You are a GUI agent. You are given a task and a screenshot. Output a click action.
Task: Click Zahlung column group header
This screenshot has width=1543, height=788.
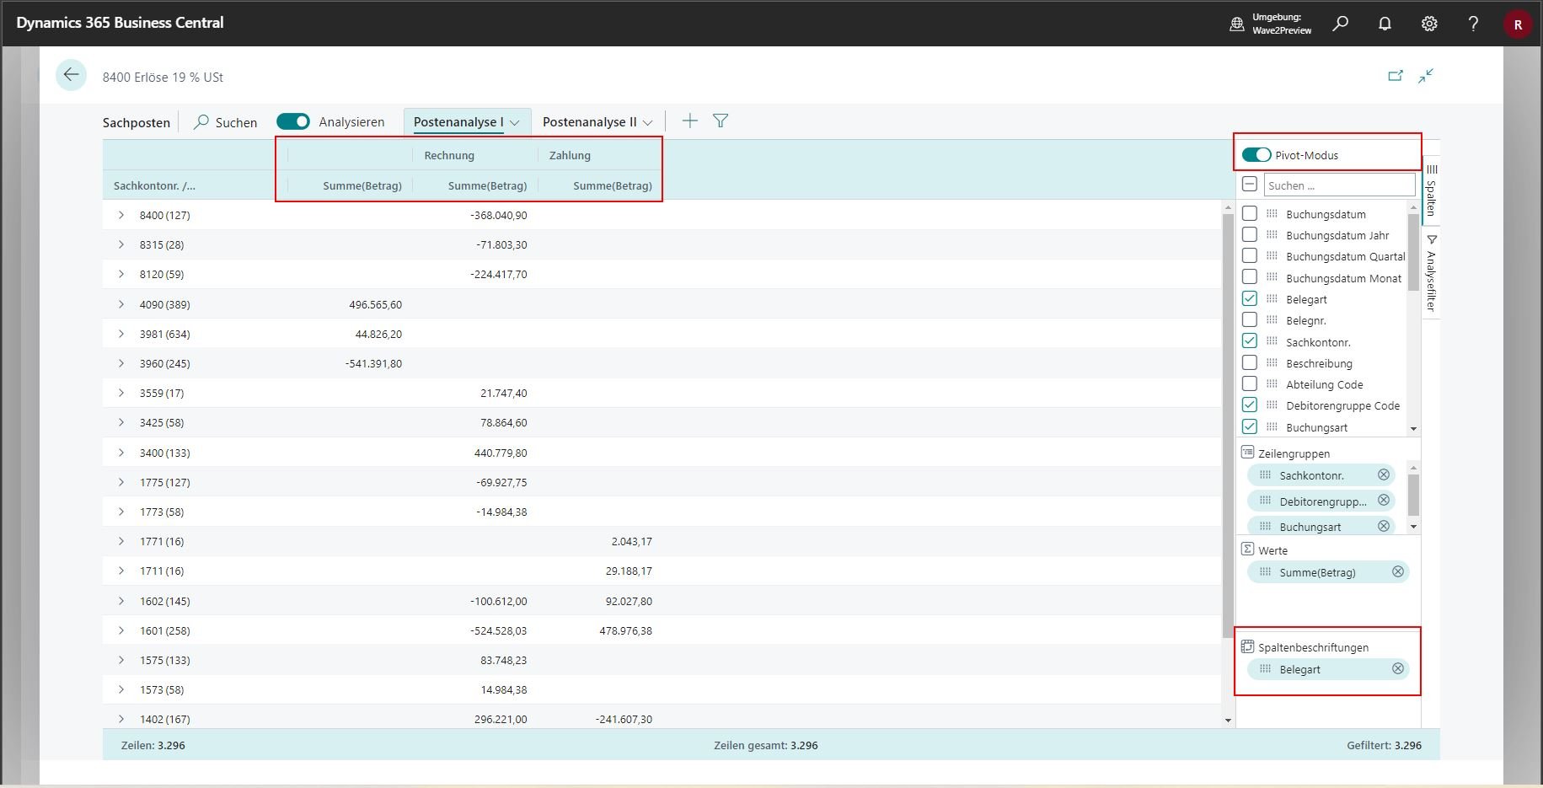point(570,155)
